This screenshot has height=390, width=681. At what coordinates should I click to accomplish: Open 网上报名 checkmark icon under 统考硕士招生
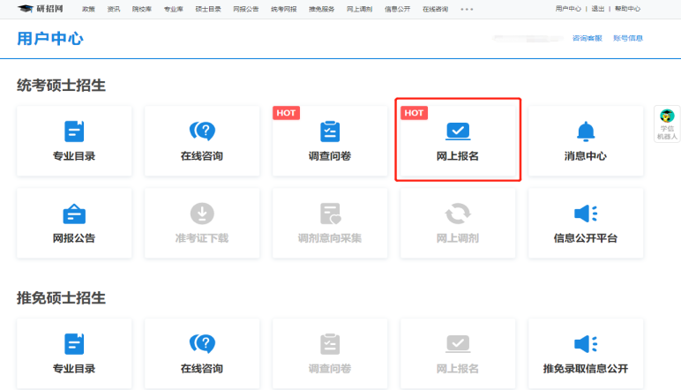458,131
